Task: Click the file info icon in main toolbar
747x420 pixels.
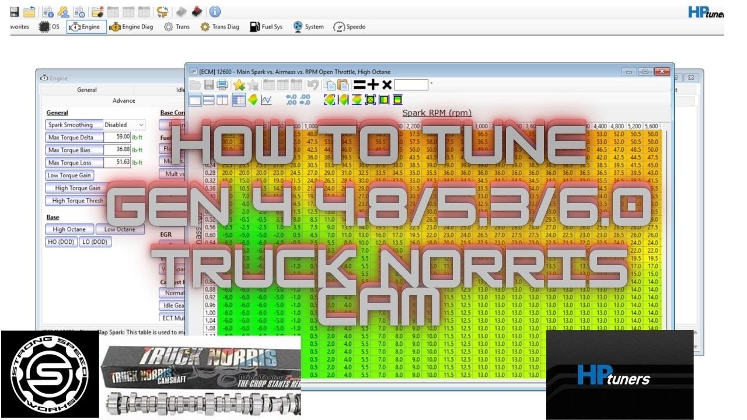Action: tap(48, 12)
